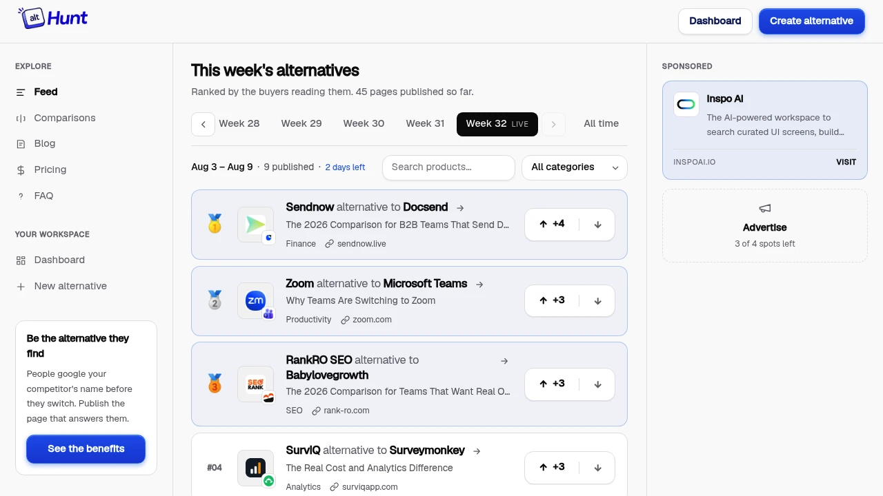
Task: Open Pricing in the sidebar
Action: (x=50, y=170)
